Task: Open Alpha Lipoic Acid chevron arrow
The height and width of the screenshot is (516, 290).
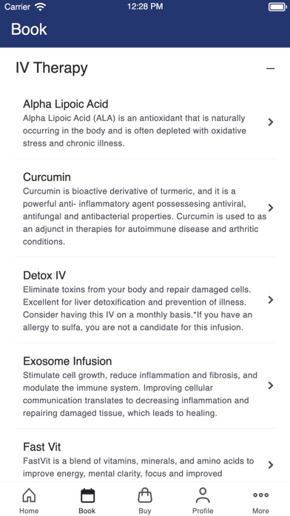Action: pyautogui.click(x=271, y=122)
